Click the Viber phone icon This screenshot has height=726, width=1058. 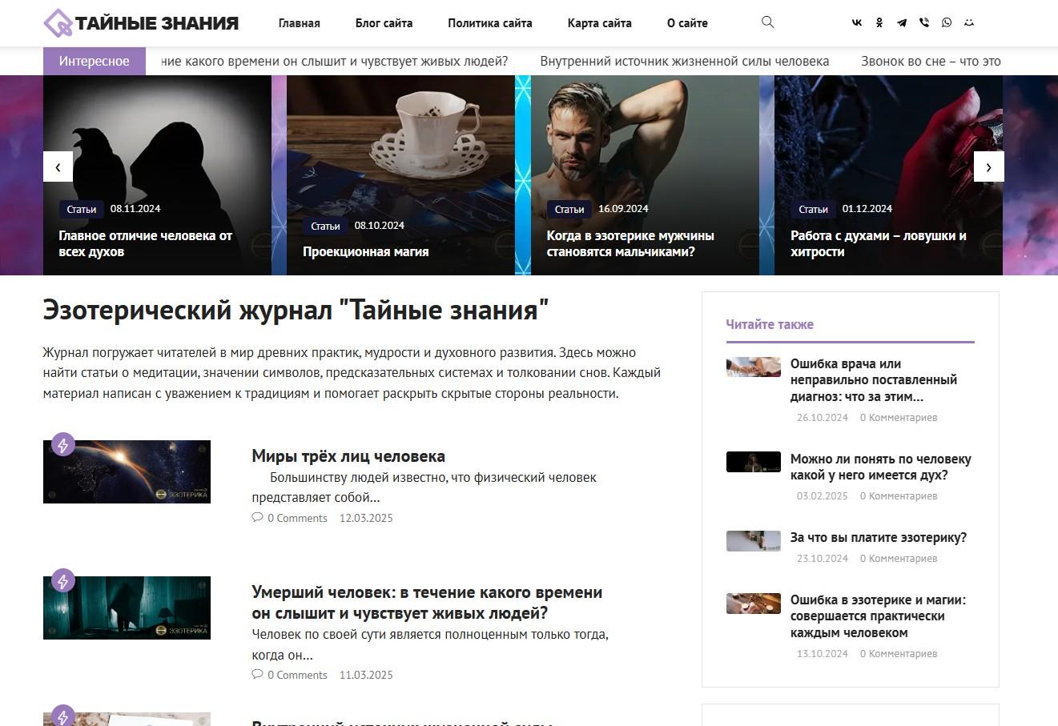click(924, 23)
